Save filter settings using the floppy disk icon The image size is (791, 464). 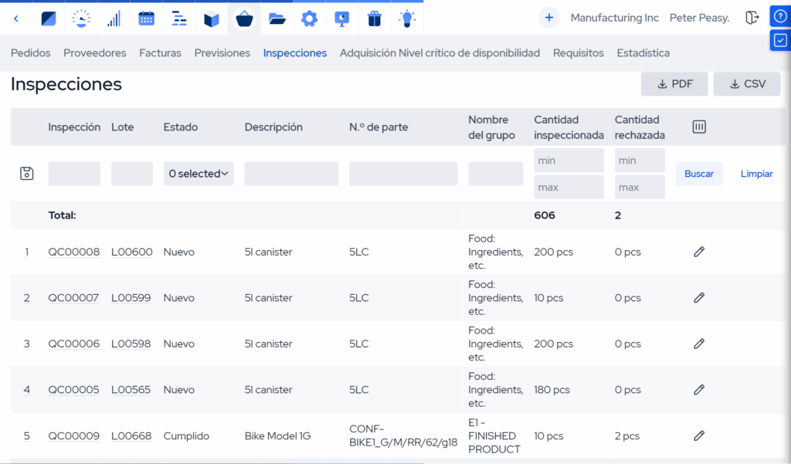point(26,173)
